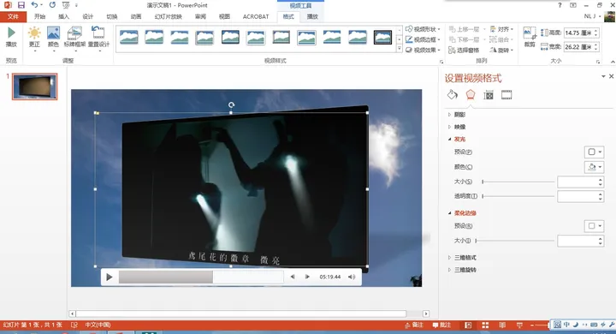Play the video from the player bar
Screen dimensions: 616x334
(x=110, y=277)
